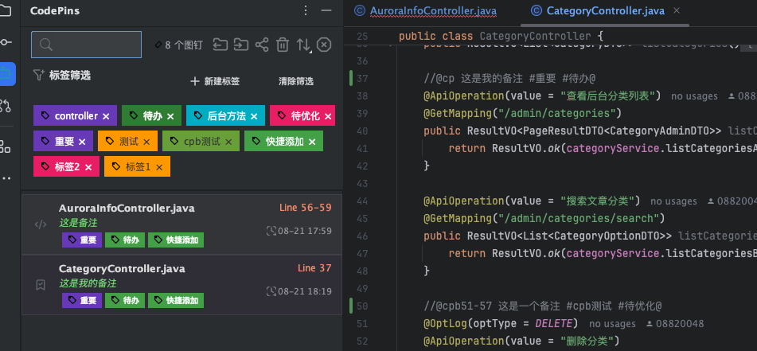This screenshot has width=757, height=351.
Task: Filter by the 测试 tag
Action: (x=127, y=141)
